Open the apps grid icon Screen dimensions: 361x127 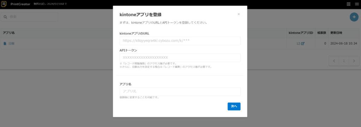tap(348, 4)
